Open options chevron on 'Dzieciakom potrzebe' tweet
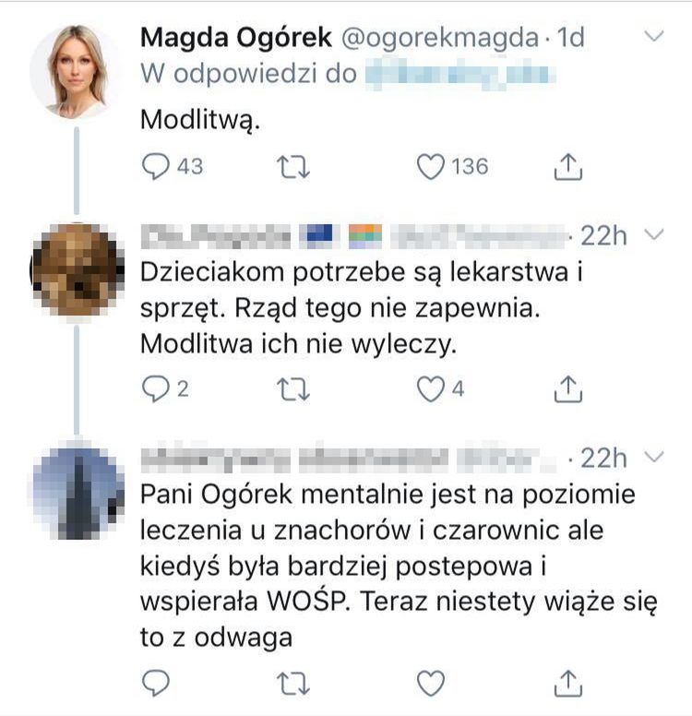Image resolution: width=692 pixels, height=716 pixels. pos(653,235)
